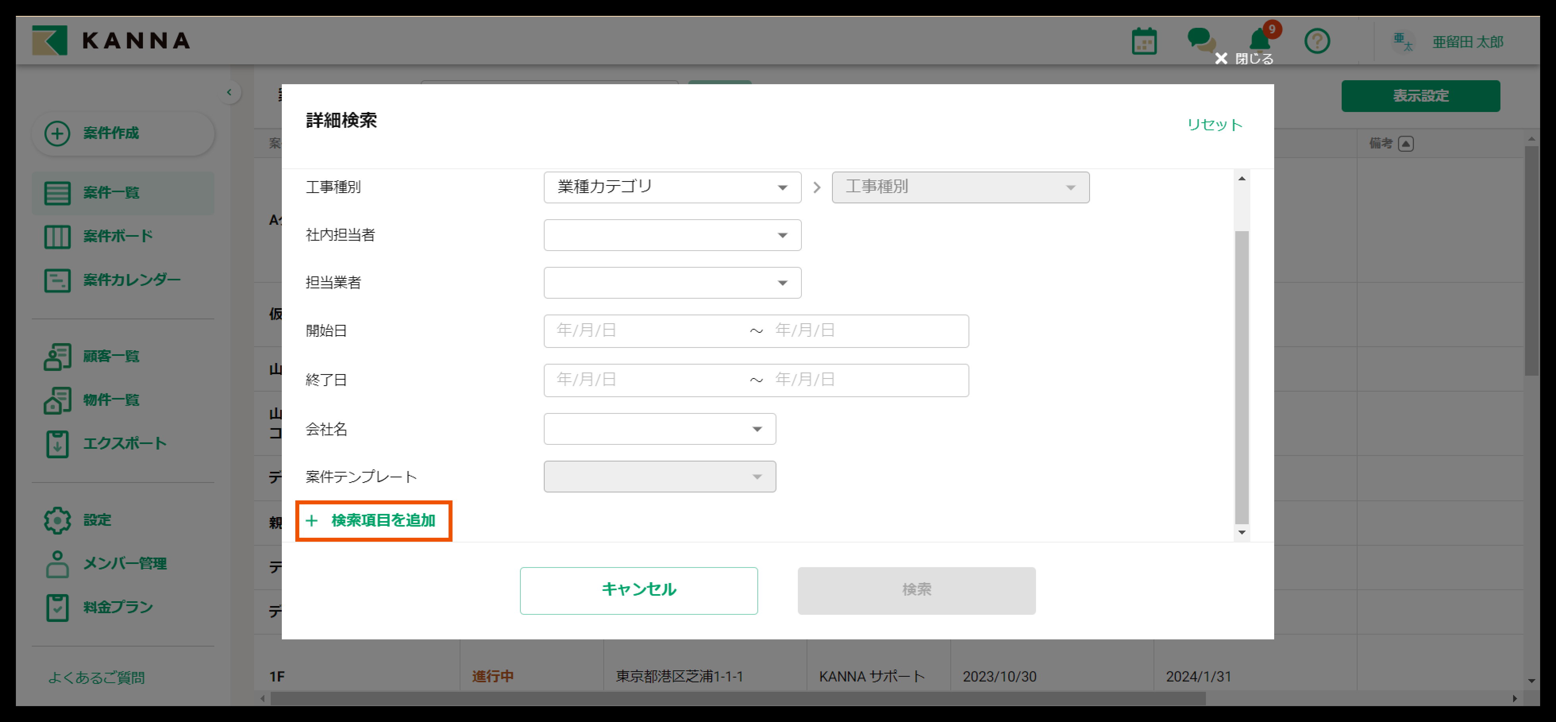Click the リセット link
Viewport: 1556px width, 722px height.
point(1214,124)
